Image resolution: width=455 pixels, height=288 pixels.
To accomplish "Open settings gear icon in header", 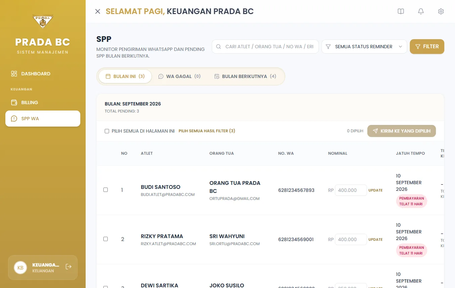I will [441, 11].
